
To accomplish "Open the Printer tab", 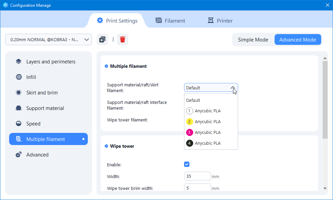I will (220, 21).
